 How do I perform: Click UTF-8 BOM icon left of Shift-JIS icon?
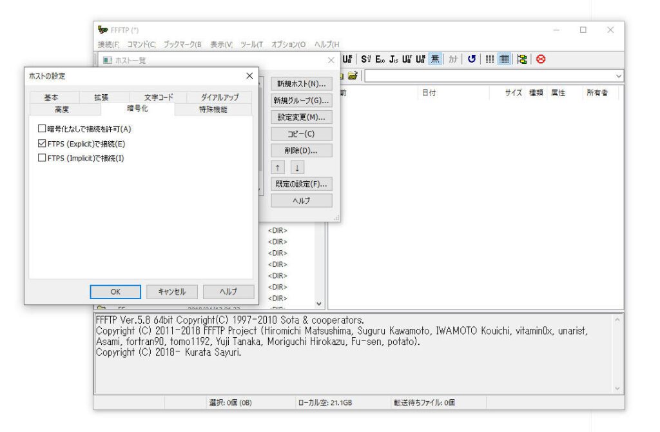(347, 59)
